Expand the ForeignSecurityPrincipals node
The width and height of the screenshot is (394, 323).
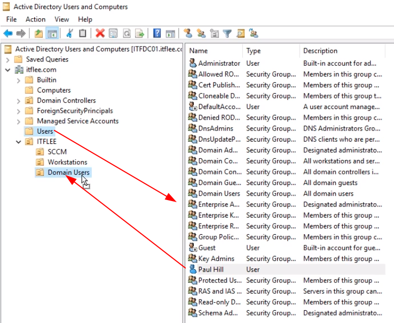18,111
